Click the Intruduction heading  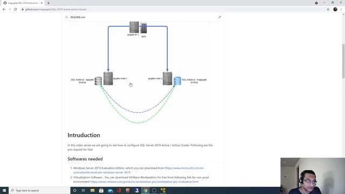pos(84,135)
